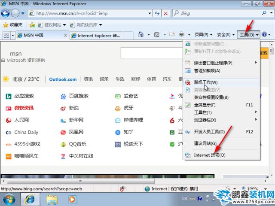
Task: Click the 哔哩哔哩 TV icon
Action: [x=118, y=121]
